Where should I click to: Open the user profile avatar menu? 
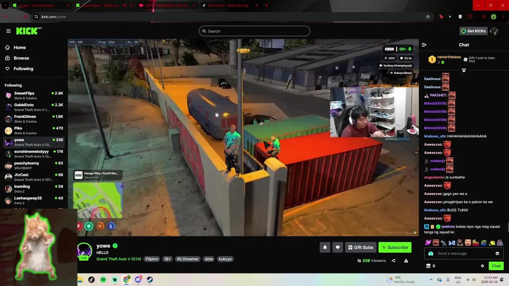point(494,31)
